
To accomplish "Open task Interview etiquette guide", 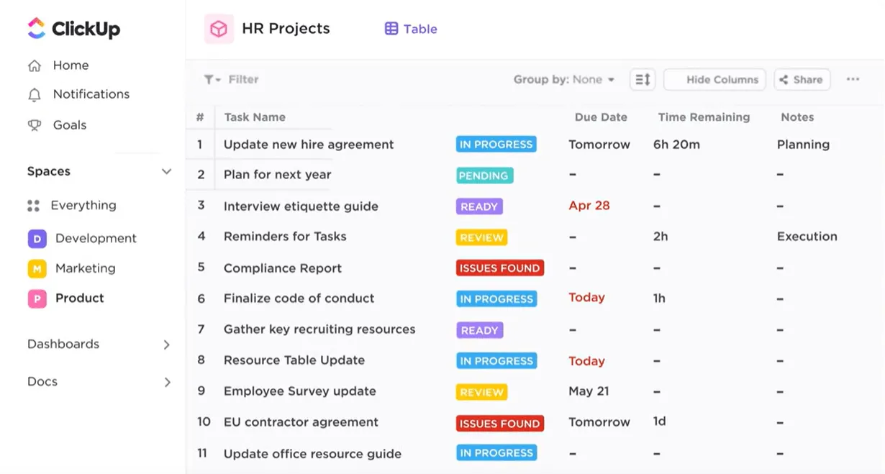I will (301, 206).
